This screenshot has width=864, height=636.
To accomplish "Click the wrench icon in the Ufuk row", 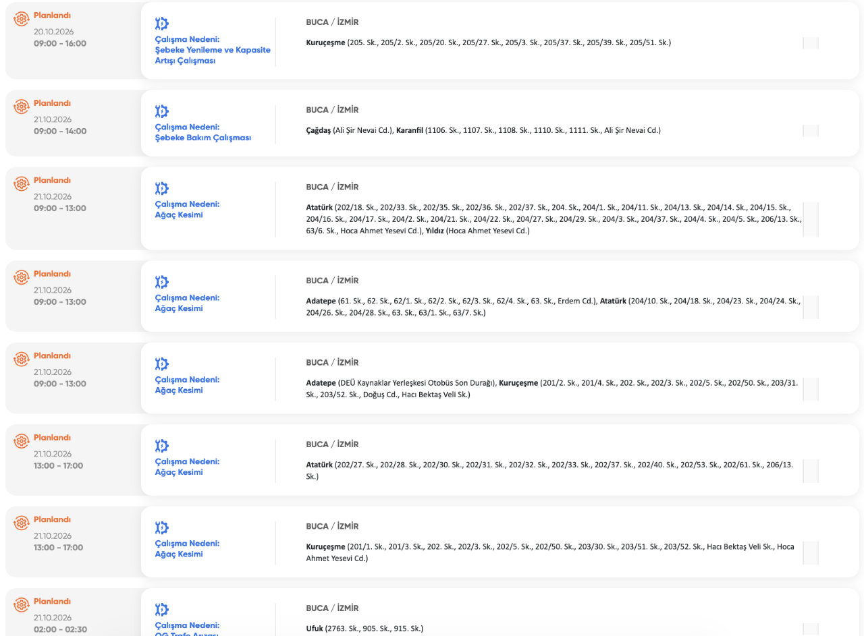I will click(161, 610).
